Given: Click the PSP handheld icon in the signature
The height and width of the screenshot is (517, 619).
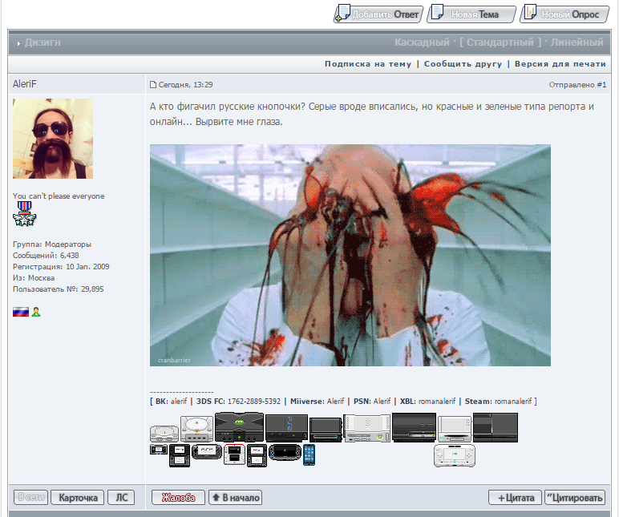Looking at the screenshot, I should (x=206, y=451).
